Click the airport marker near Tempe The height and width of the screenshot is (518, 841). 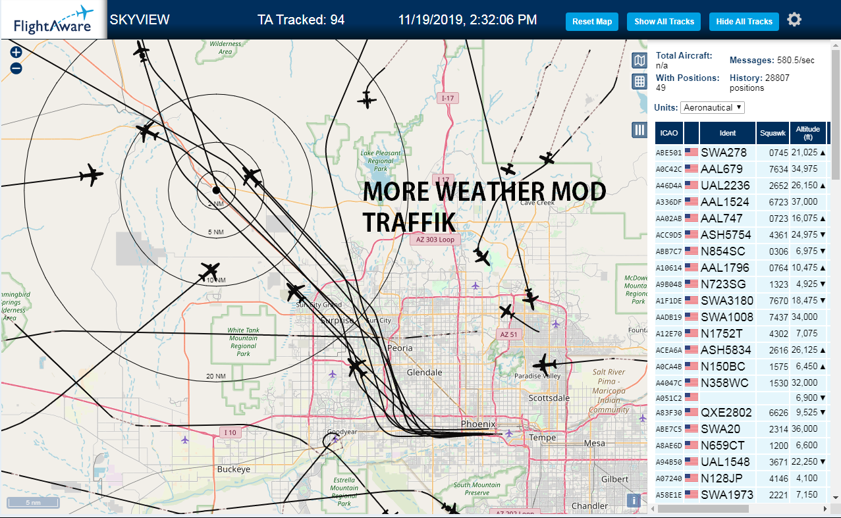click(x=509, y=433)
